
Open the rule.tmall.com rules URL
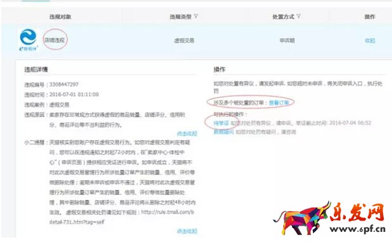(x=121, y=217)
